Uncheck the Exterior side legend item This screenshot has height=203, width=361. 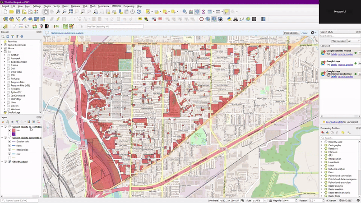coord(10,142)
